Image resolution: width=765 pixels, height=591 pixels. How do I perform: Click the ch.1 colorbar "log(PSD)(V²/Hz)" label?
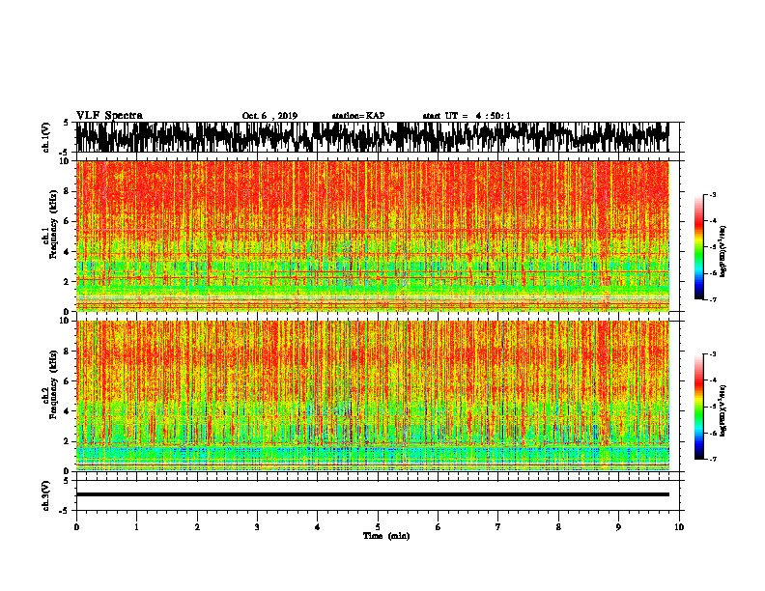click(x=722, y=251)
